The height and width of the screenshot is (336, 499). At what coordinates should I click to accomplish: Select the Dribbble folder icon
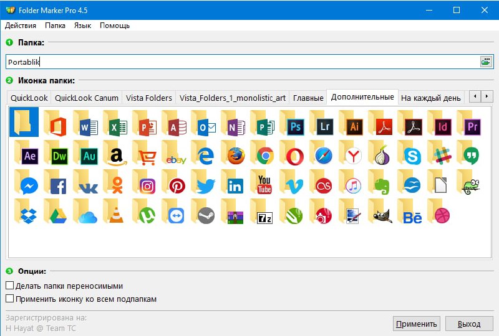[439, 212]
